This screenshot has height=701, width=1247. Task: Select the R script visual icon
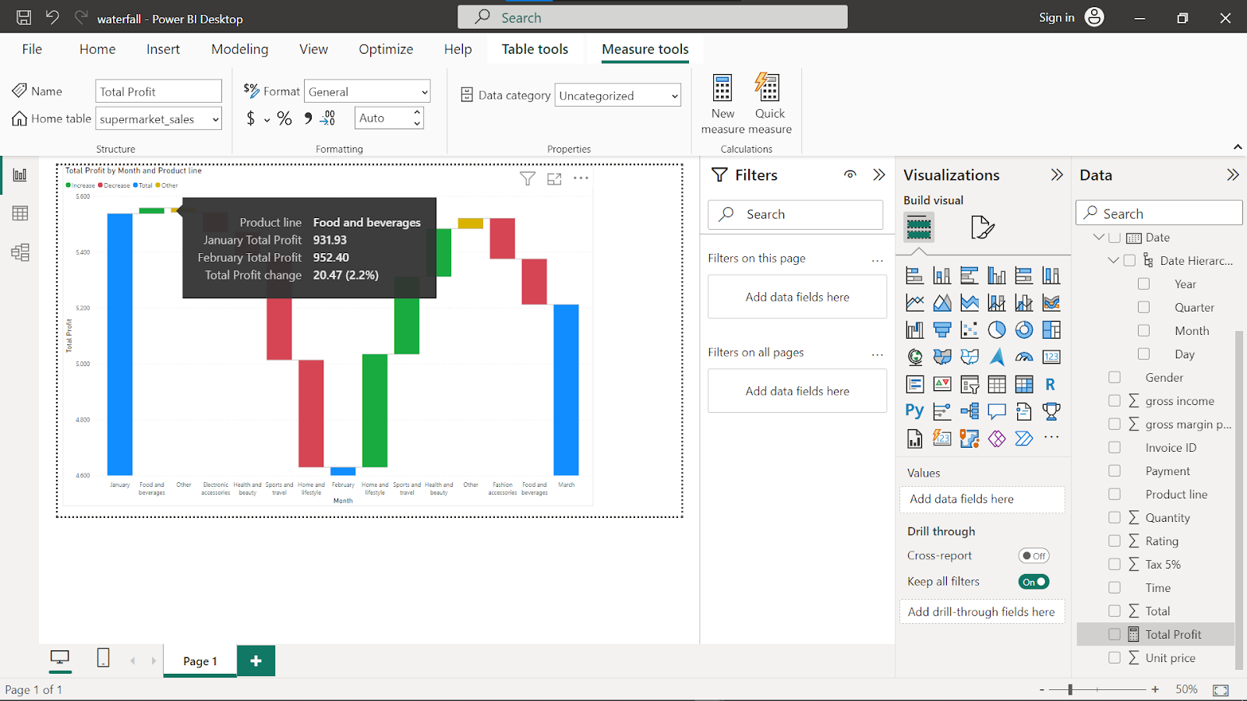click(1051, 384)
